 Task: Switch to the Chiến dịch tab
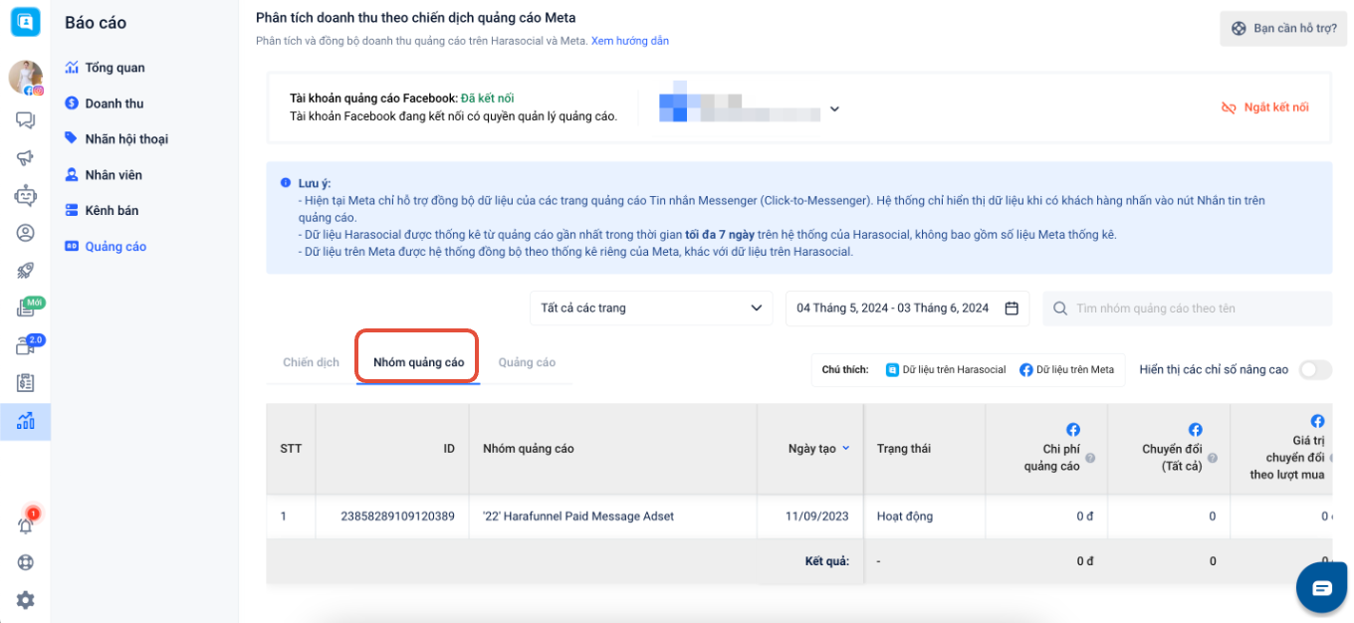(310, 361)
